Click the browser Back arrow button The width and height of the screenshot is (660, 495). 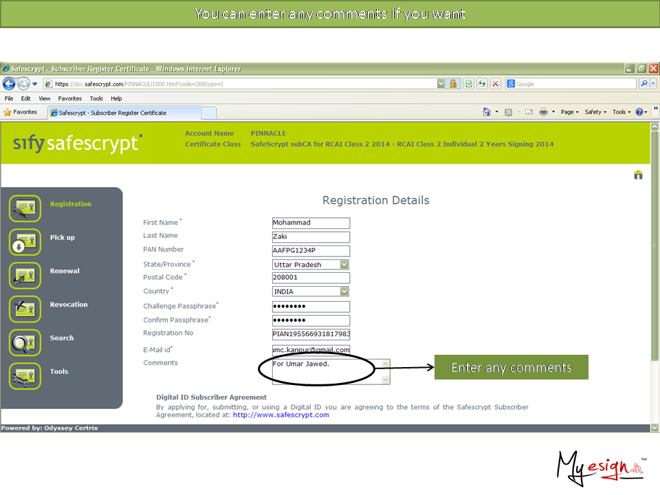(x=9, y=84)
